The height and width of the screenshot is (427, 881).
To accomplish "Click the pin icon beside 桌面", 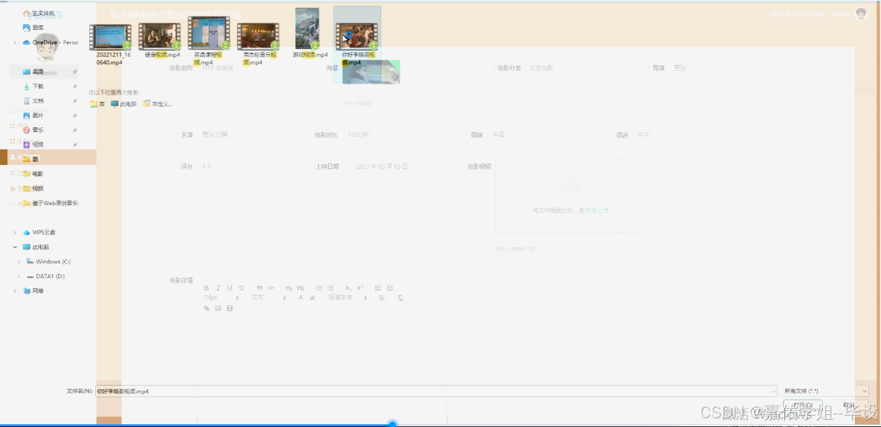I will tap(74, 72).
